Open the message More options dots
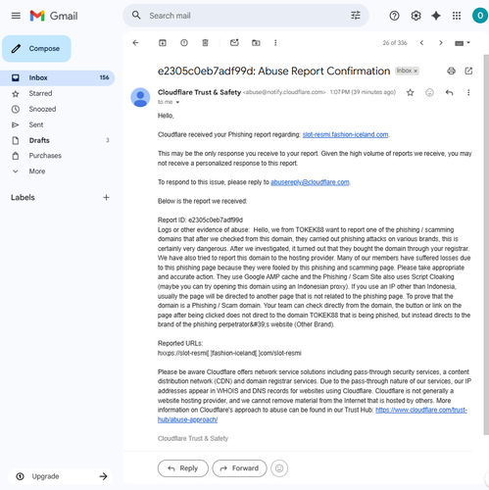The height and width of the screenshot is (490, 489). (468, 93)
